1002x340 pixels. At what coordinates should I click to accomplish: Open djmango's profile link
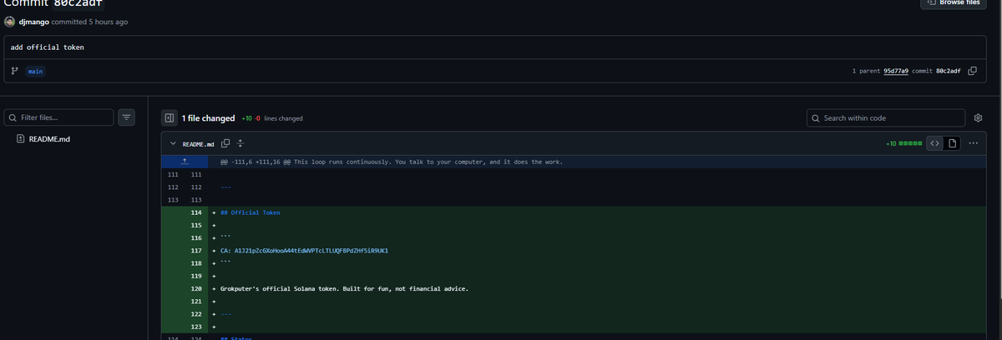33,22
